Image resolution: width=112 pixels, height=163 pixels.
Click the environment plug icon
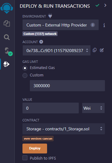point(50,16)
